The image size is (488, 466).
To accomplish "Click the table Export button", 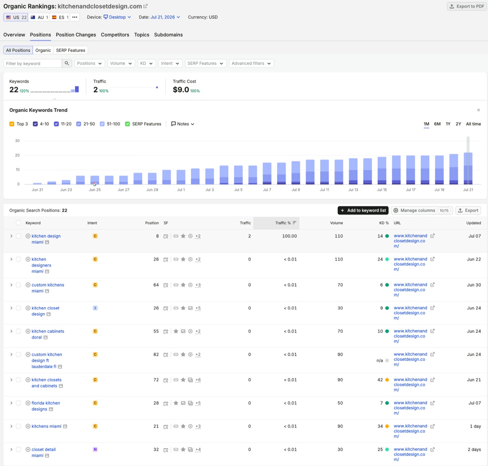I will 468,210.
